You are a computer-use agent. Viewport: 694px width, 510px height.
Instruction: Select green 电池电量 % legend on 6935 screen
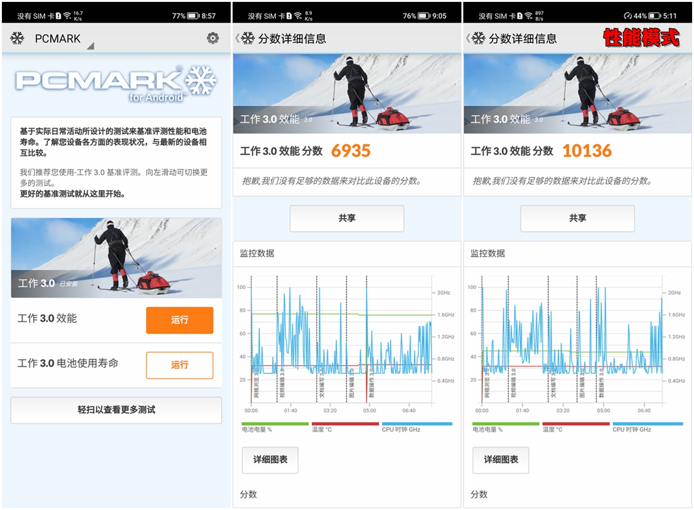click(x=275, y=427)
